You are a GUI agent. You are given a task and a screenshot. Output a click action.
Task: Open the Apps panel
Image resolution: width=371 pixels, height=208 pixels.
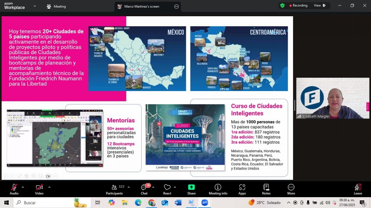point(242,189)
